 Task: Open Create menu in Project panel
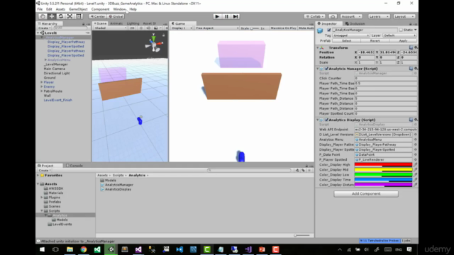pyautogui.click(x=44, y=170)
